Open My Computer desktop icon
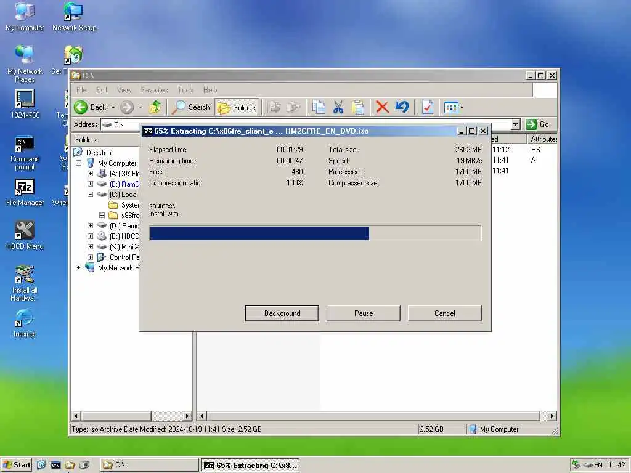 click(x=25, y=17)
